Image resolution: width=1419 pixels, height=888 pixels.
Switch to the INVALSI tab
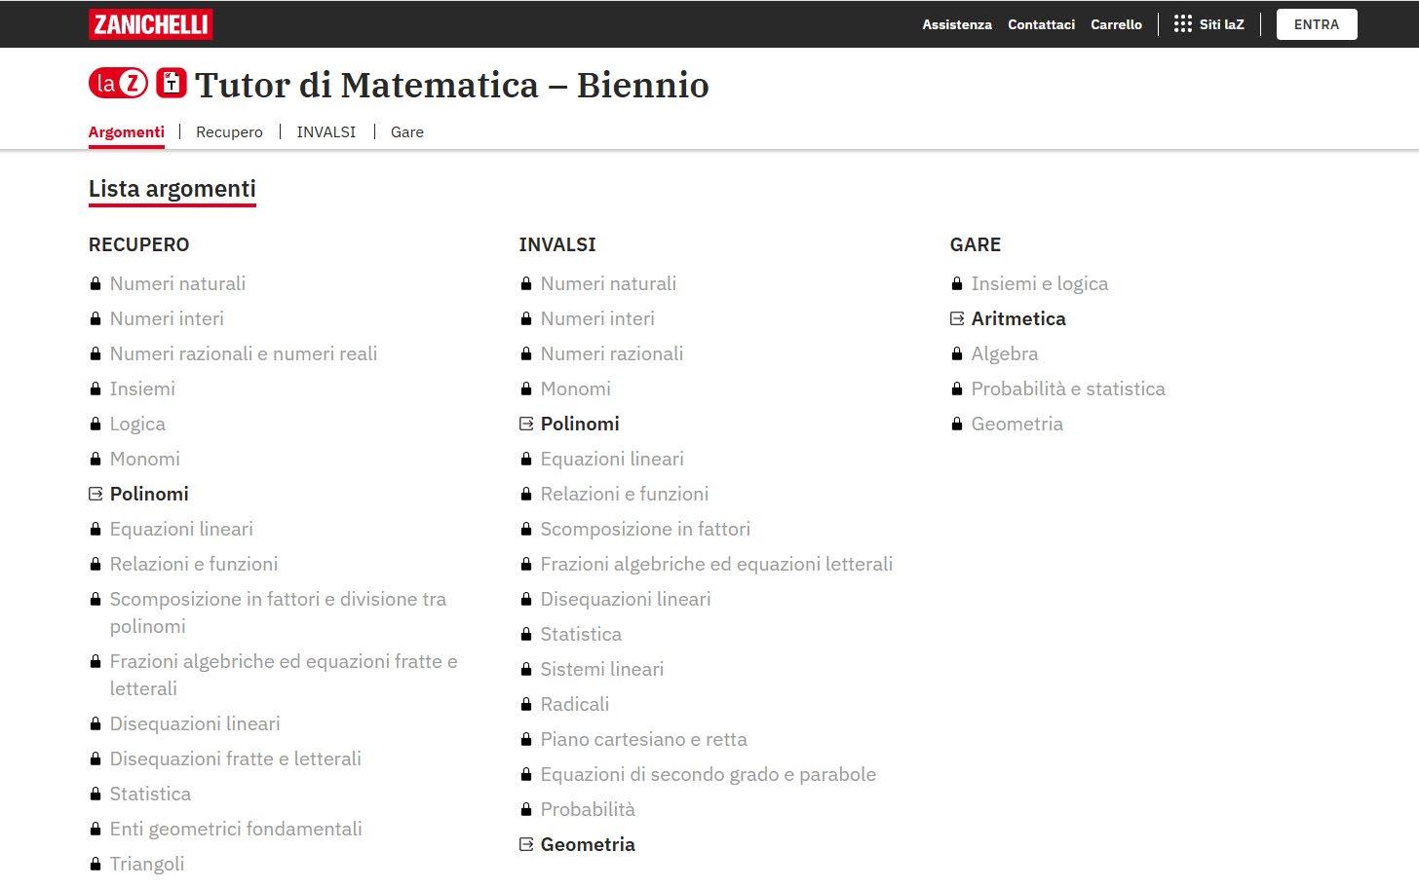(x=326, y=132)
